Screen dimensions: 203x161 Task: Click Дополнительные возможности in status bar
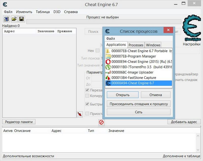[x=28, y=156]
